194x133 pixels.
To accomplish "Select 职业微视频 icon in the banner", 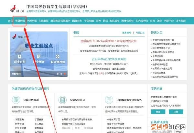I will click(58, 56).
